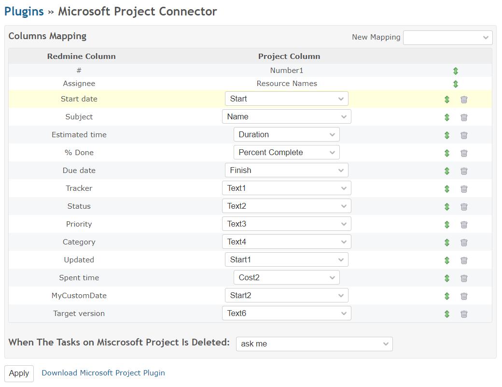The height and width of the screenshot is (387, 502).
Task: Click reorder arrows for Status row
Action: [x=447, y=207]
